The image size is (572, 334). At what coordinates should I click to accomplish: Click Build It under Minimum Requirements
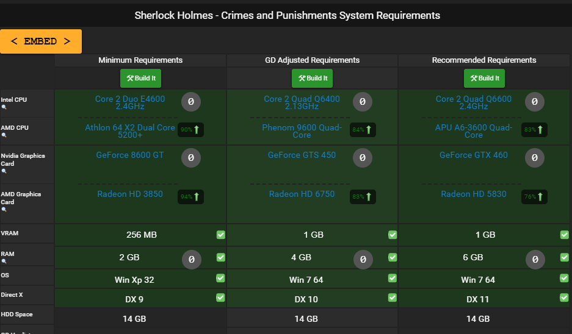tap(141, 78)
